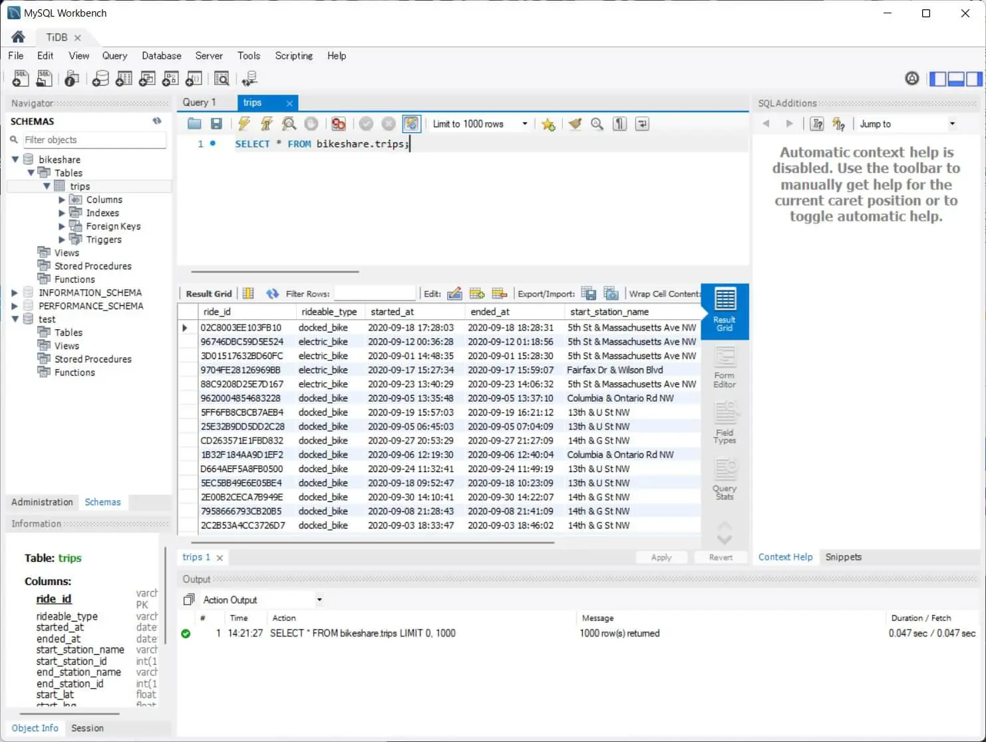Open the Database menu

coord(161,56)
